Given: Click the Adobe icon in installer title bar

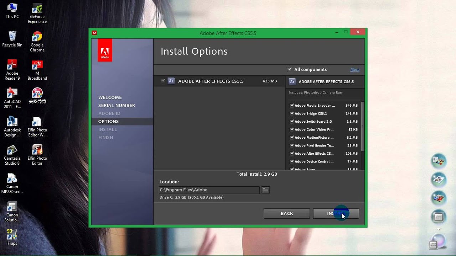Looking at the screenshot, I should tap(94, 33).
